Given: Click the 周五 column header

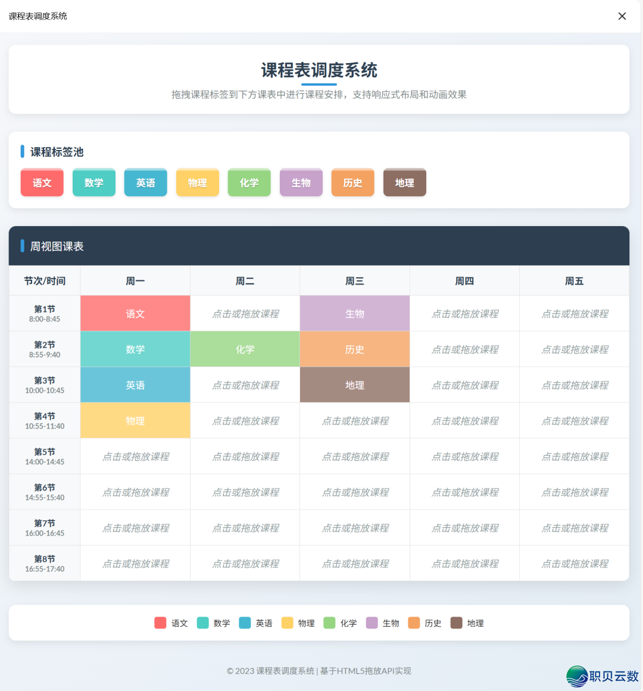Looking at the screenshot, I should point(575,281).
